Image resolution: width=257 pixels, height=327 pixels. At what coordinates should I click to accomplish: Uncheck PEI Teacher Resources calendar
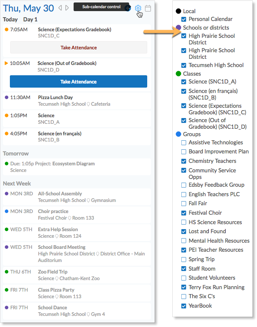(184, 250)
